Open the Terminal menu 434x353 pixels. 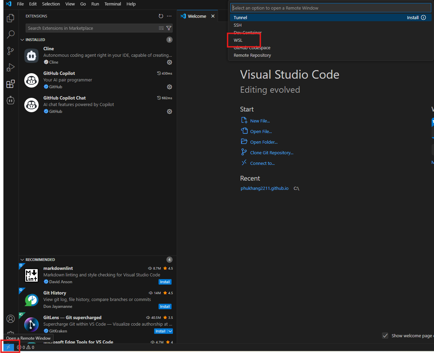pos(113,4)
